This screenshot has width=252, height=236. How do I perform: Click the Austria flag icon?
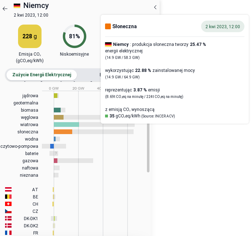coord(8,189)
